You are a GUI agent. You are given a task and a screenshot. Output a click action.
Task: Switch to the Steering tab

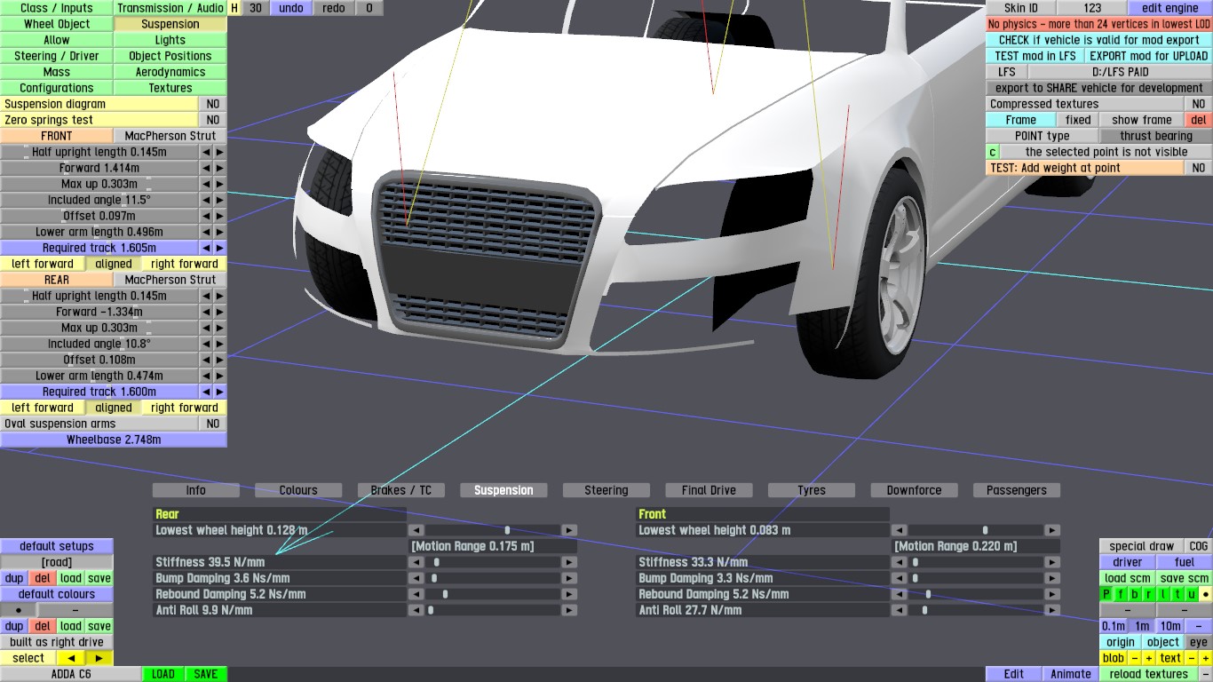click(606, 490)
